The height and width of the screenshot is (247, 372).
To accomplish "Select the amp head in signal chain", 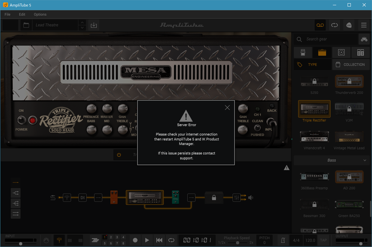I will tap(145, 197).
